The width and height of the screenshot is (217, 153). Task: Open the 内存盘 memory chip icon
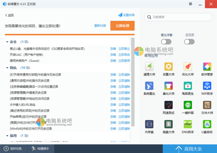[x=149, y=124]
